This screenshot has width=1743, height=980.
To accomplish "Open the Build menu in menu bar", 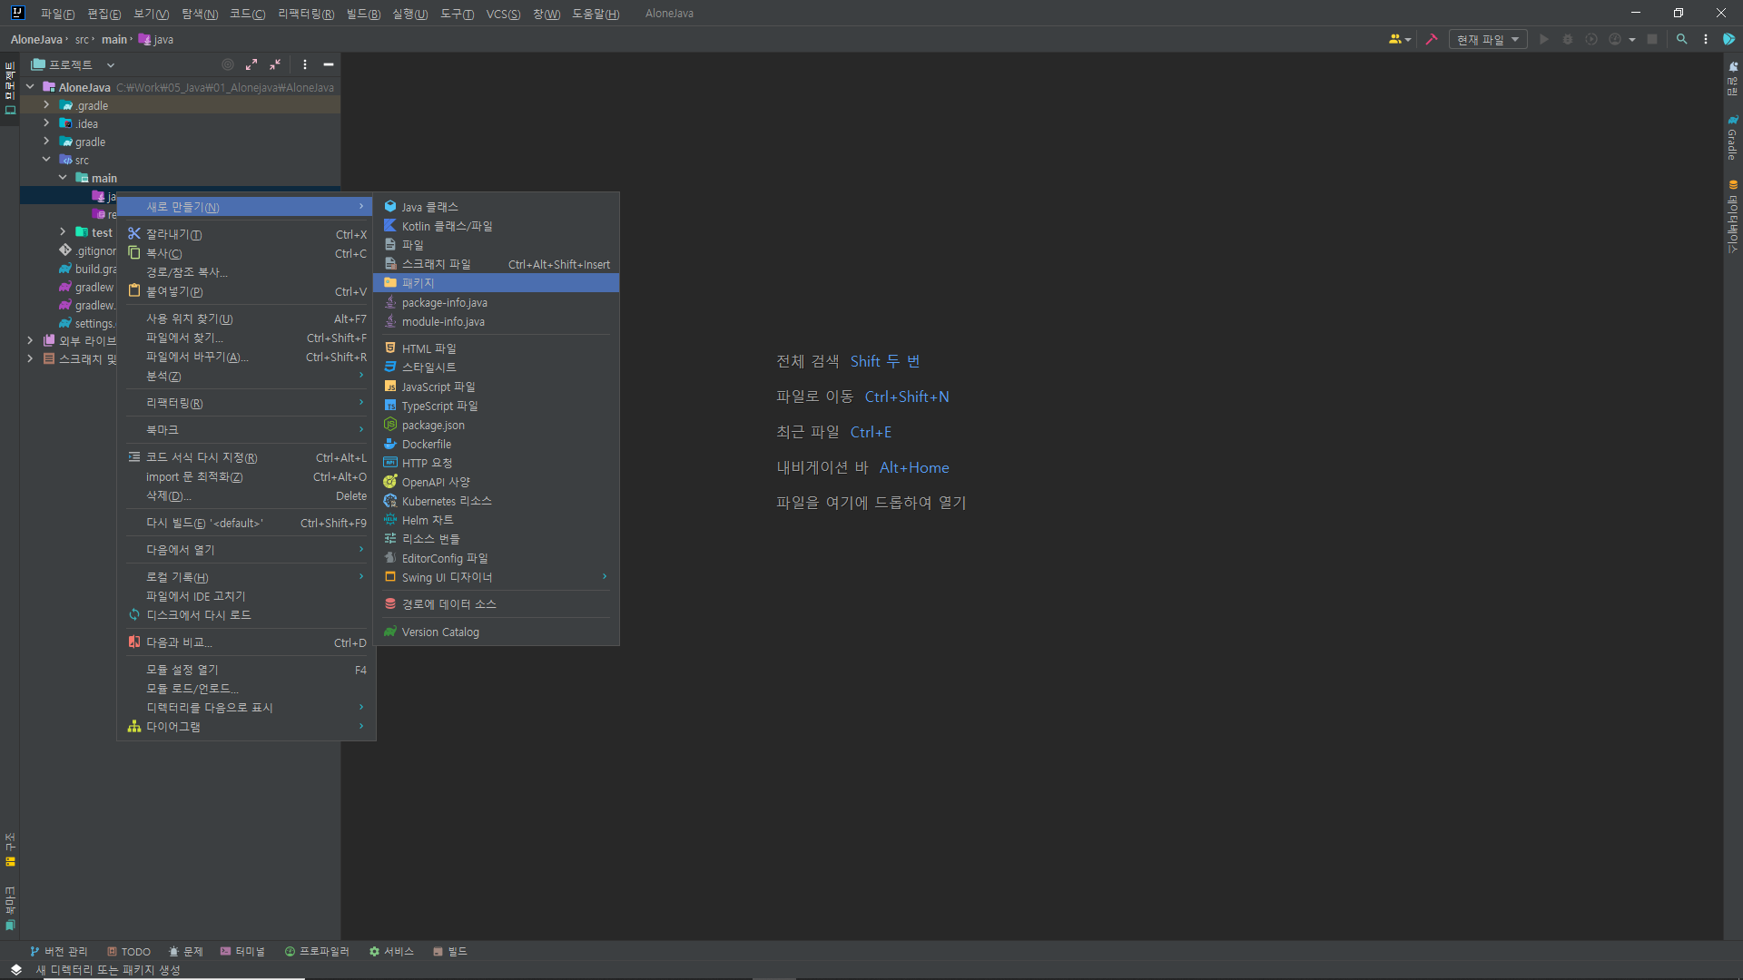I will click(x=363, y=14).
